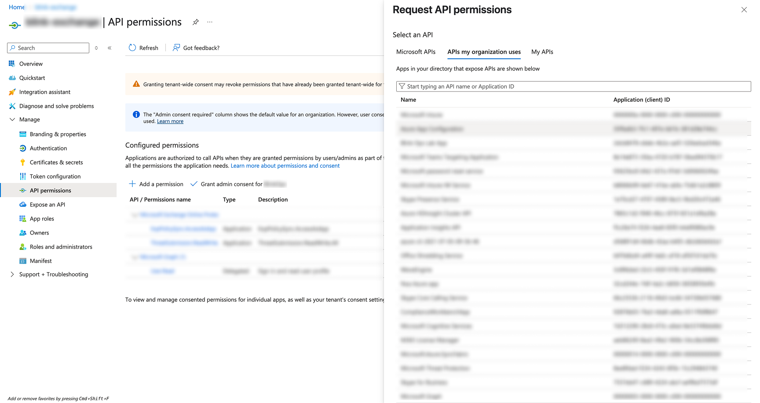
Task: Click the Description column header
Action: coord(273,200)
